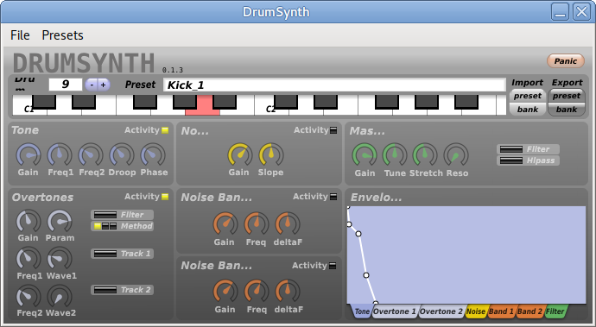The height and width of the screenshot is (327, 596).
Task: Open the Presets menu
Action: point(62,35)
